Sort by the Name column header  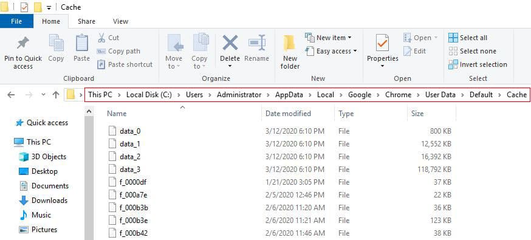(x=117, y=114)
